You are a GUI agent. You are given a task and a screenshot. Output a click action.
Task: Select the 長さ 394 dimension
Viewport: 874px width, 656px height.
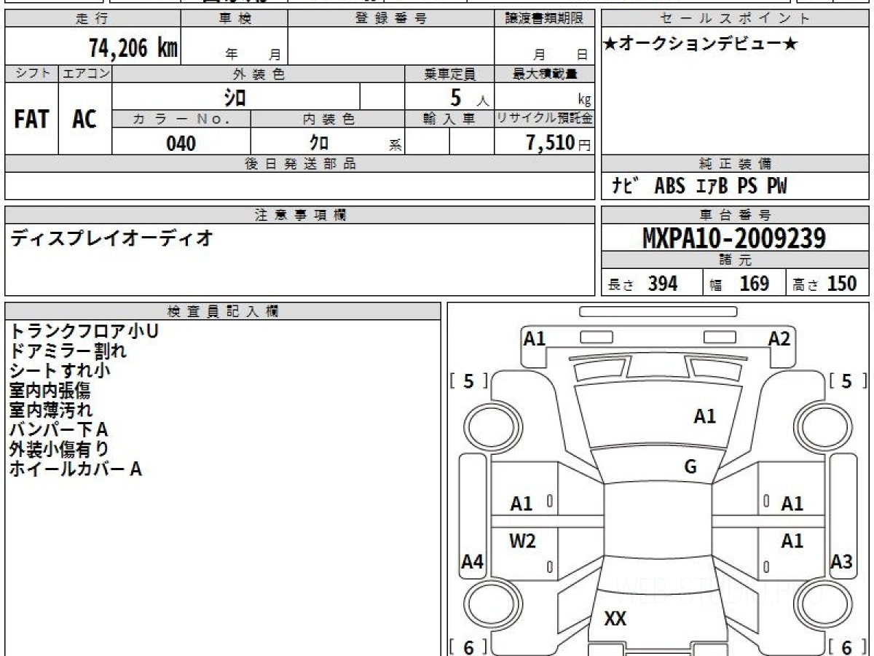[x=643, y=284]
